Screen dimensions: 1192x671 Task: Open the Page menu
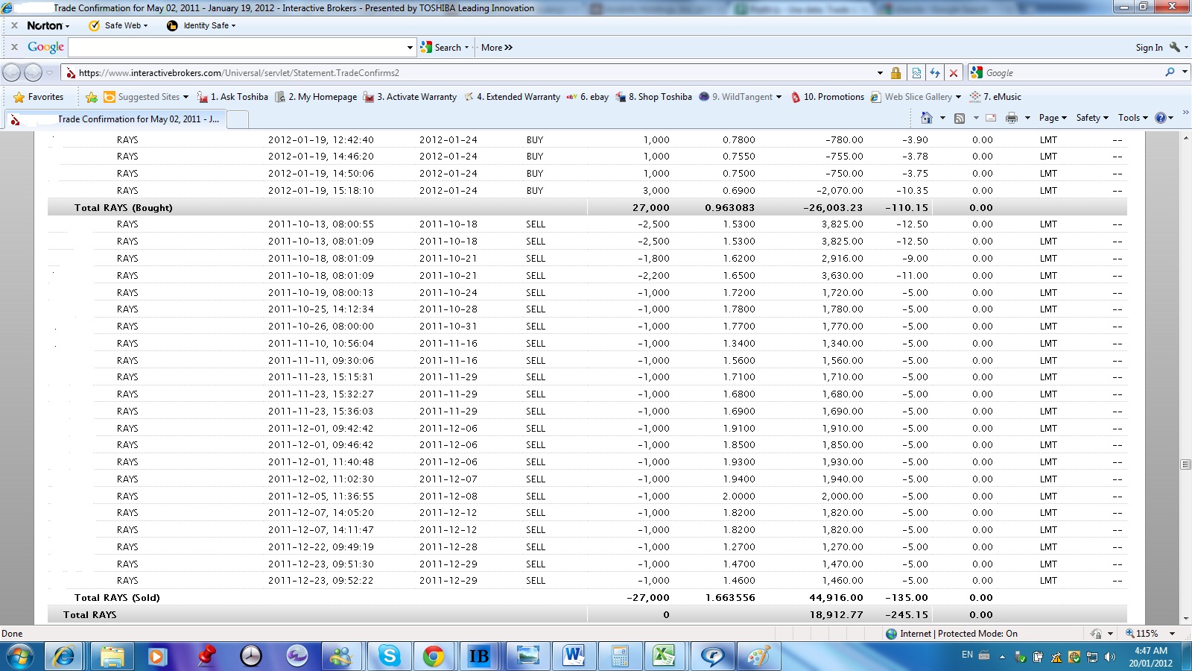(1052, 118)
